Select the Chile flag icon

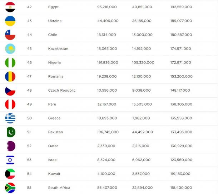(10, 35)
